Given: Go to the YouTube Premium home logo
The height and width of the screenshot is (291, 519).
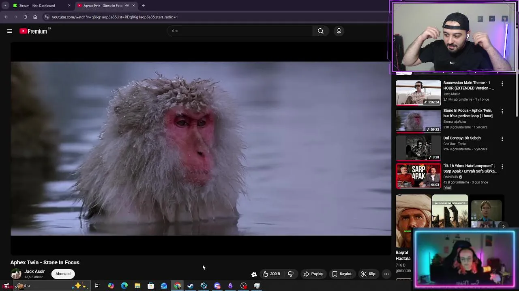Looking at the screenshot, I should click(x=33, y=31).
